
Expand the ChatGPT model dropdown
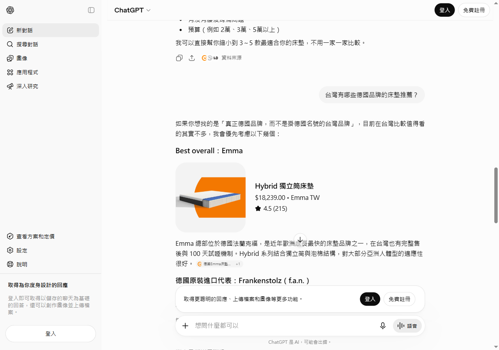(133, 10)
